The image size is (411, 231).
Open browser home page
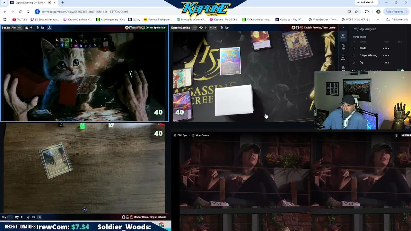[28, 12]
